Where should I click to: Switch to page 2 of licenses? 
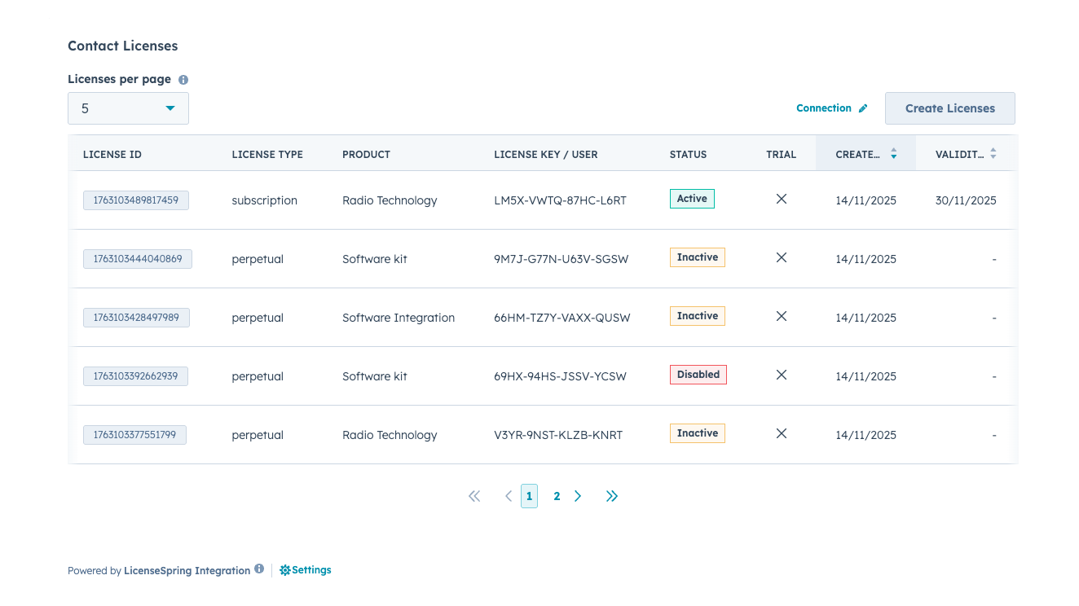[557, 496]
